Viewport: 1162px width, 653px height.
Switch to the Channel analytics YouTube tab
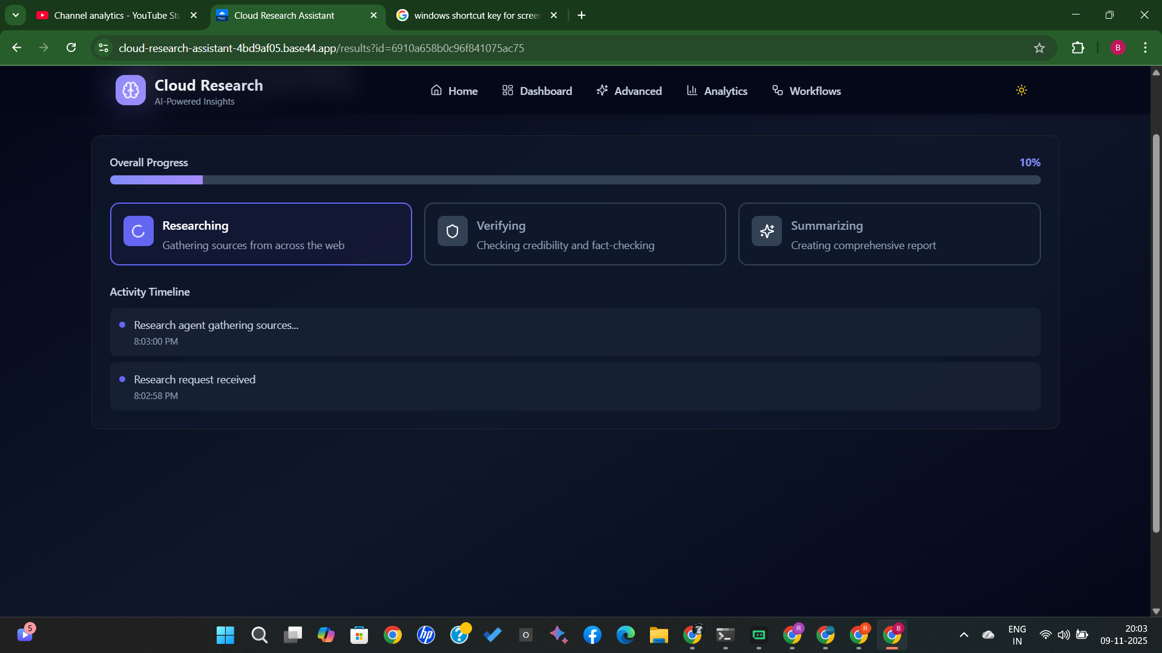pos(115,15)
